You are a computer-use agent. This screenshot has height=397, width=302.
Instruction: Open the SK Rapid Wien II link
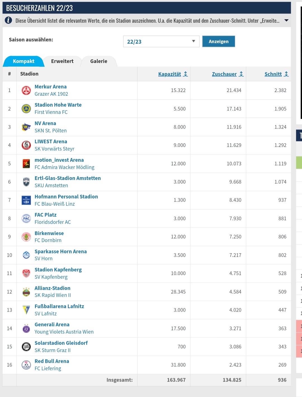click(x=53, y=295)
